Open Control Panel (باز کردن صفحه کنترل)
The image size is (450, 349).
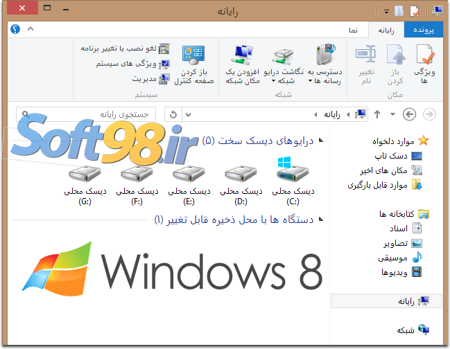(x=193, y=64)
